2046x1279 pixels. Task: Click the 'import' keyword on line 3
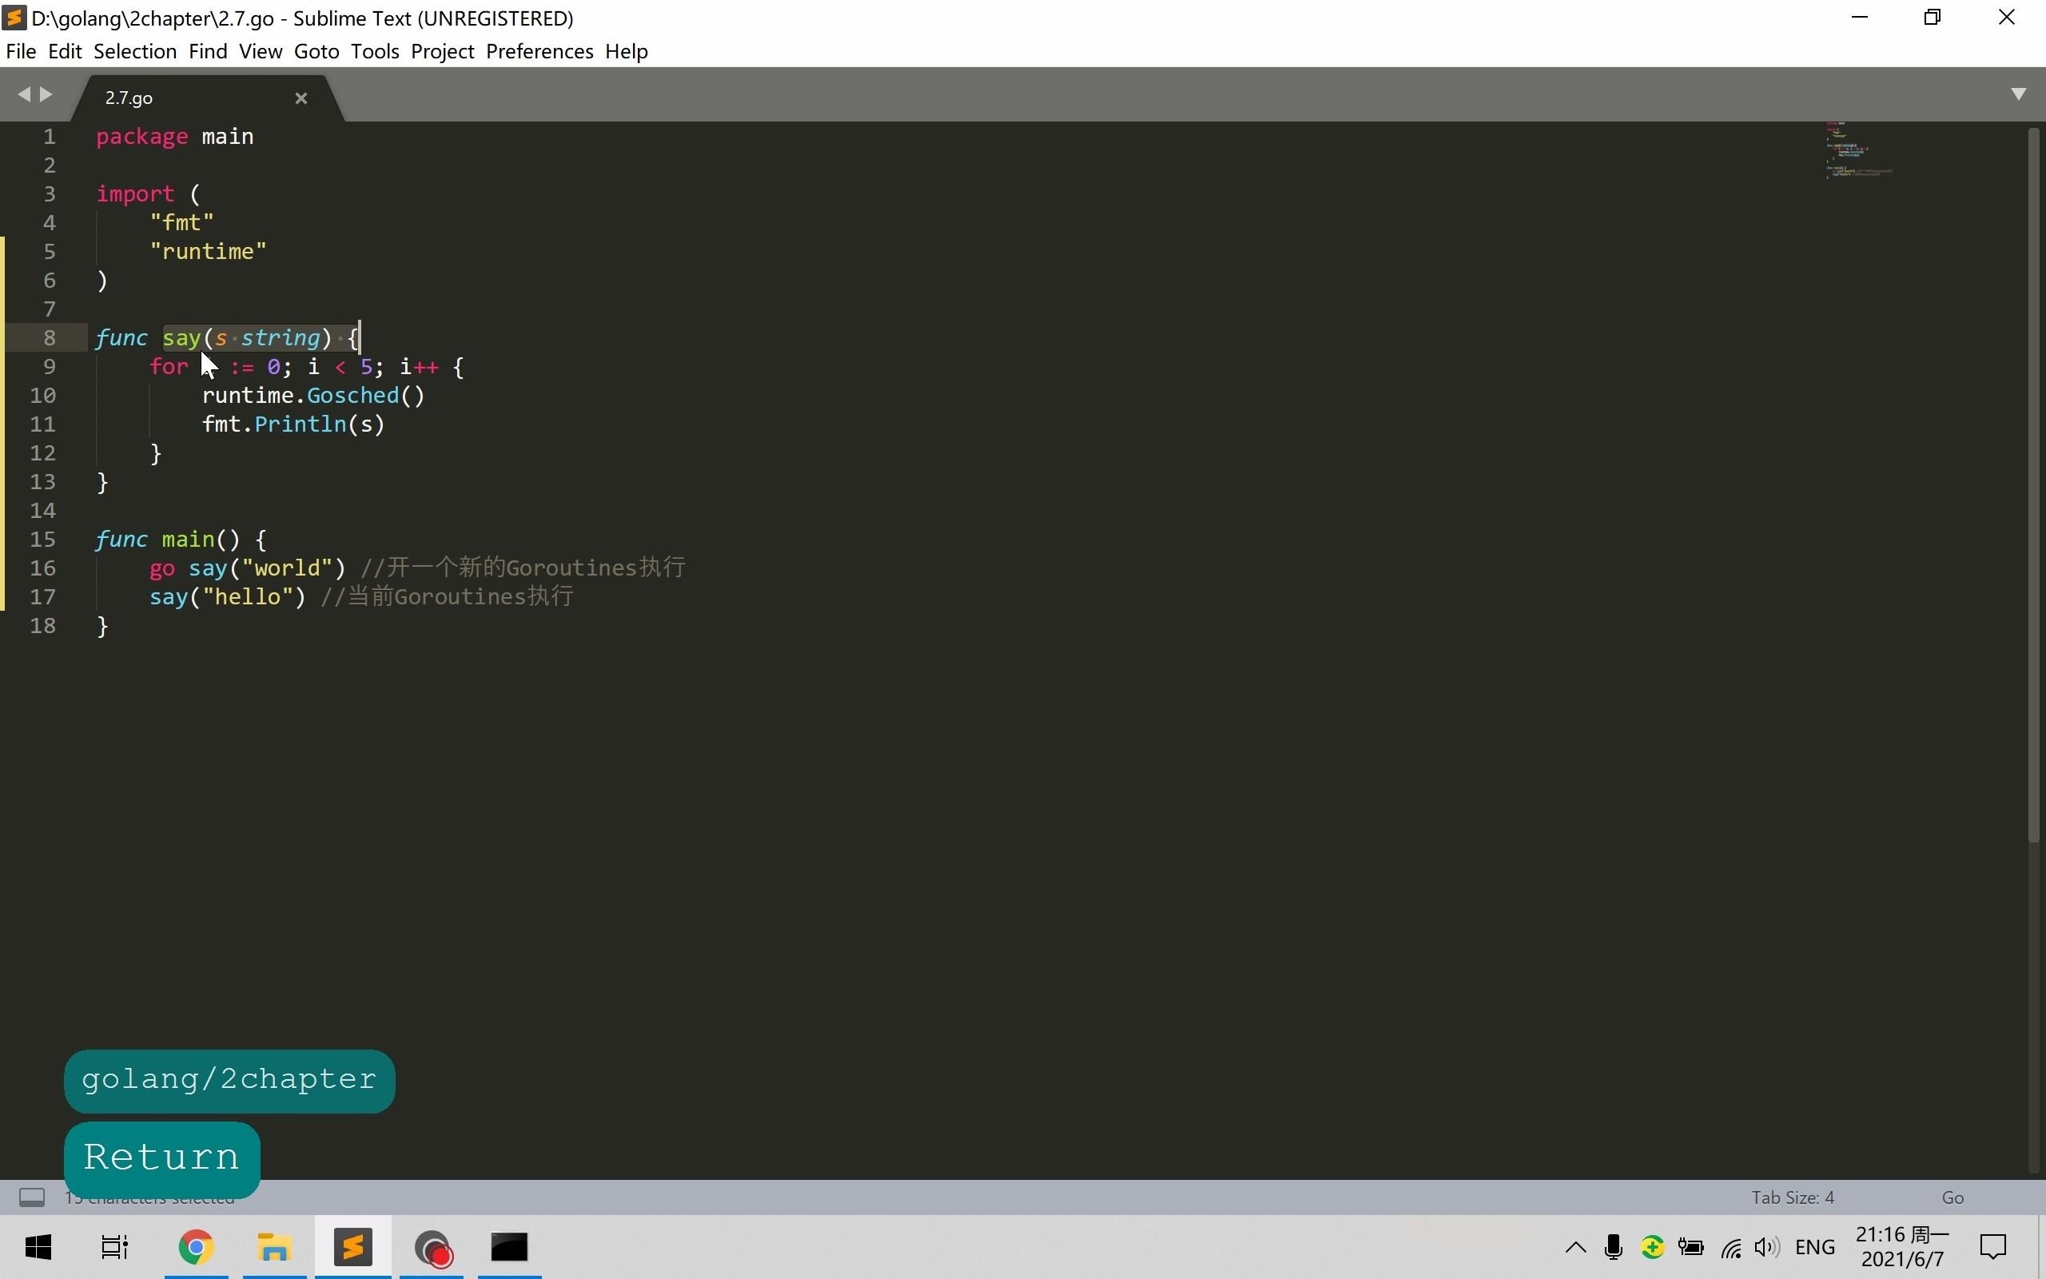point(135,193)
